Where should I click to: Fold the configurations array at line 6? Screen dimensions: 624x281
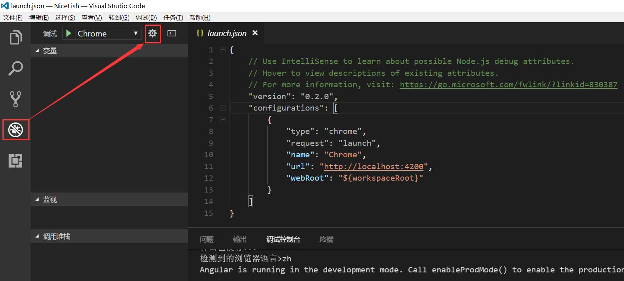pyautogui.click(x=223, y=108)
